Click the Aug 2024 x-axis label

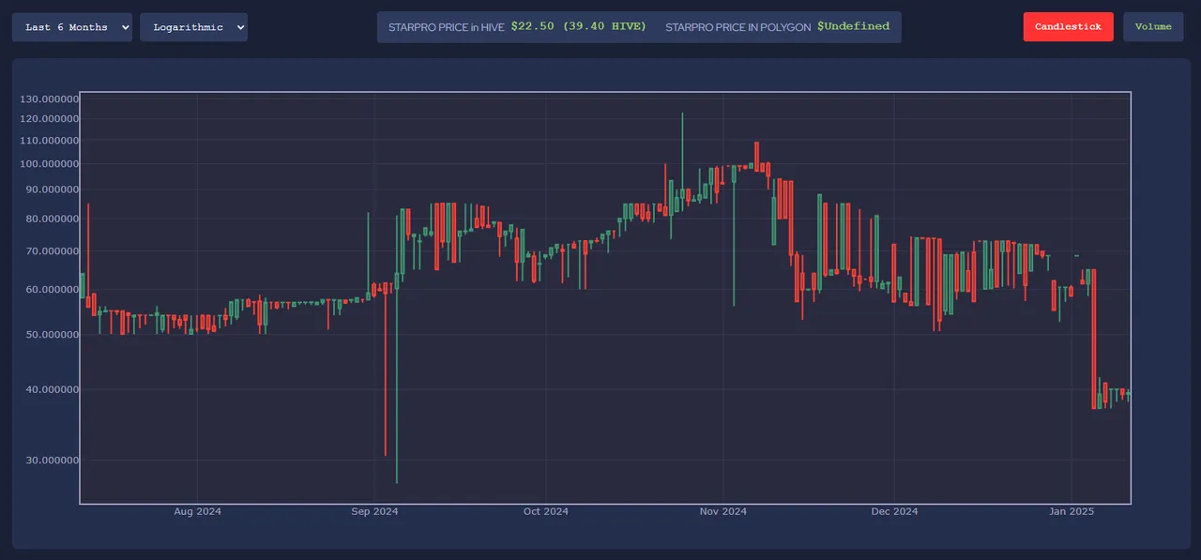(198, 511)
